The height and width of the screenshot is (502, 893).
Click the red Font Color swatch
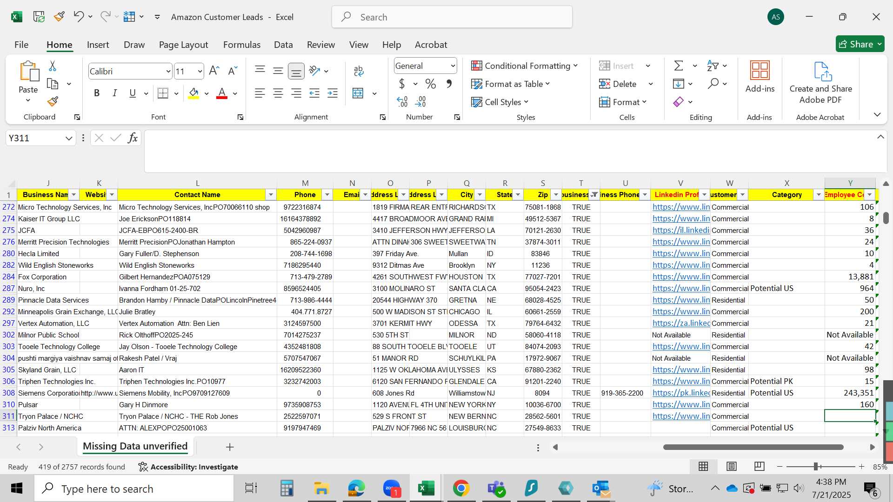click(222, 93)
